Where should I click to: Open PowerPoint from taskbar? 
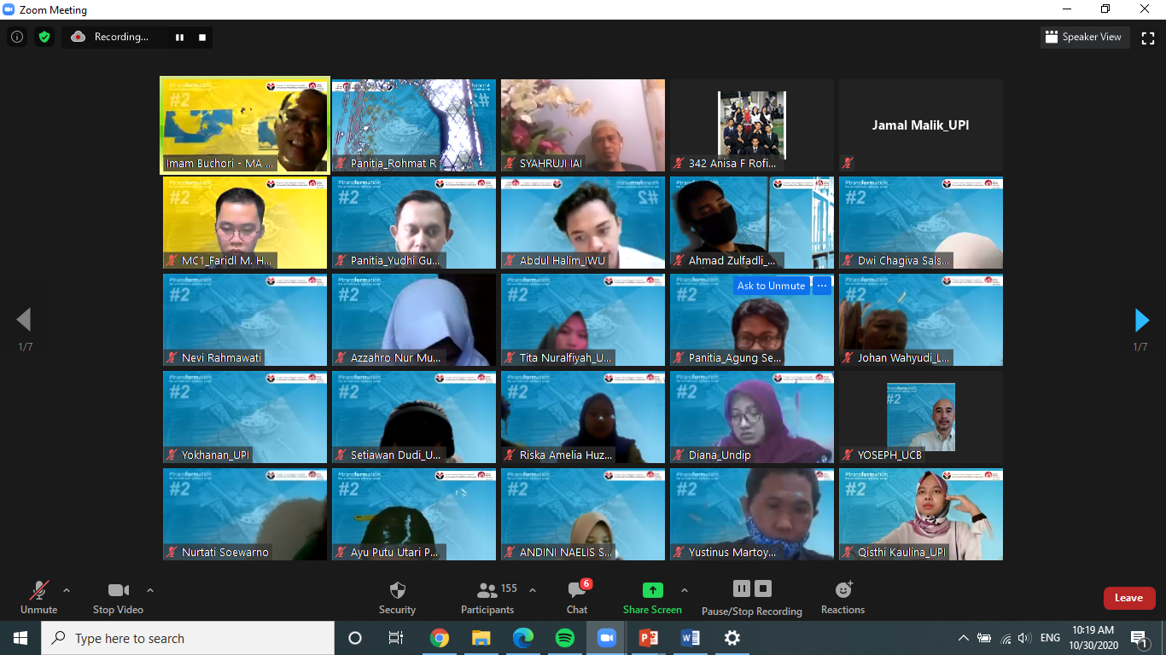[x=649, y=638]
